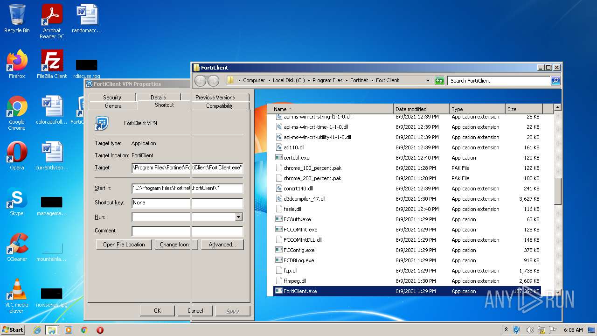This screenshot has height=336, width=597.
Task: Switch to Previous Versions tab
Action: point(215,98)
